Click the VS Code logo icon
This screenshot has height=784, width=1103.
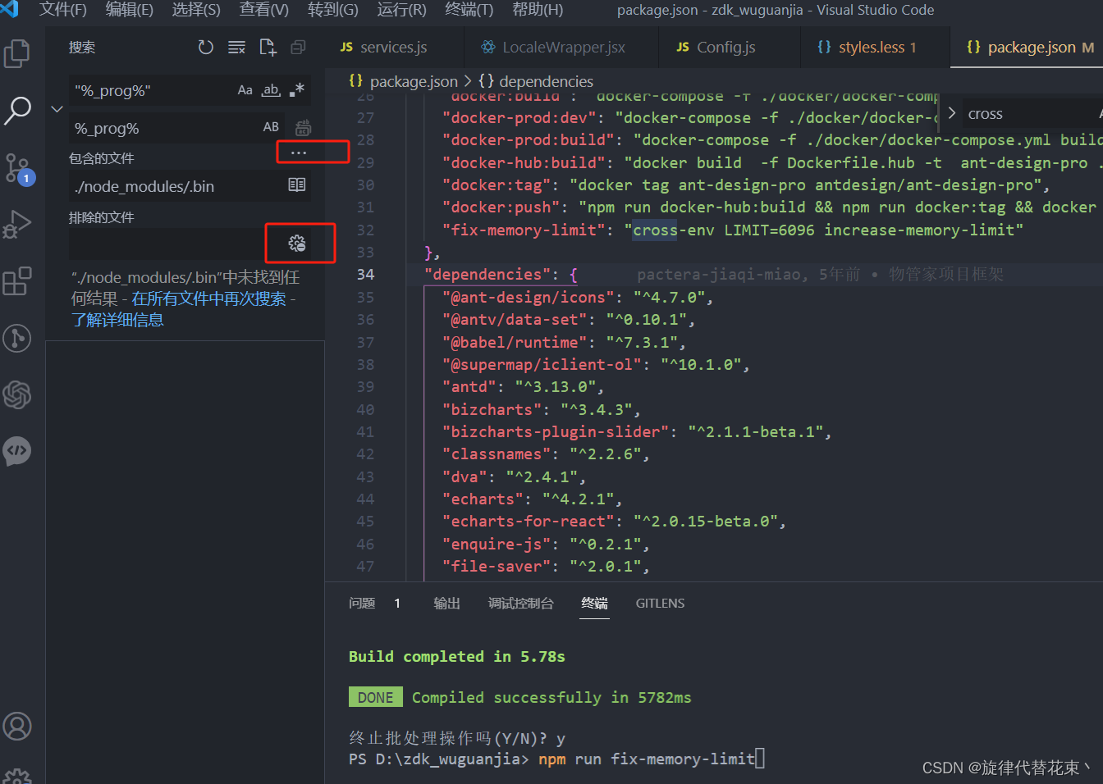pos(10,9)
